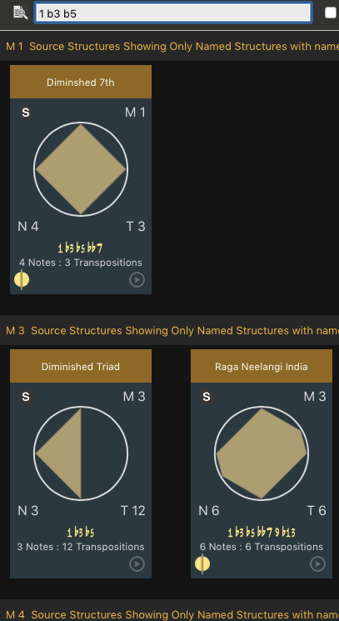Click the yellow symmetry icon on Diminshed 7th

(x=22, y=279)
